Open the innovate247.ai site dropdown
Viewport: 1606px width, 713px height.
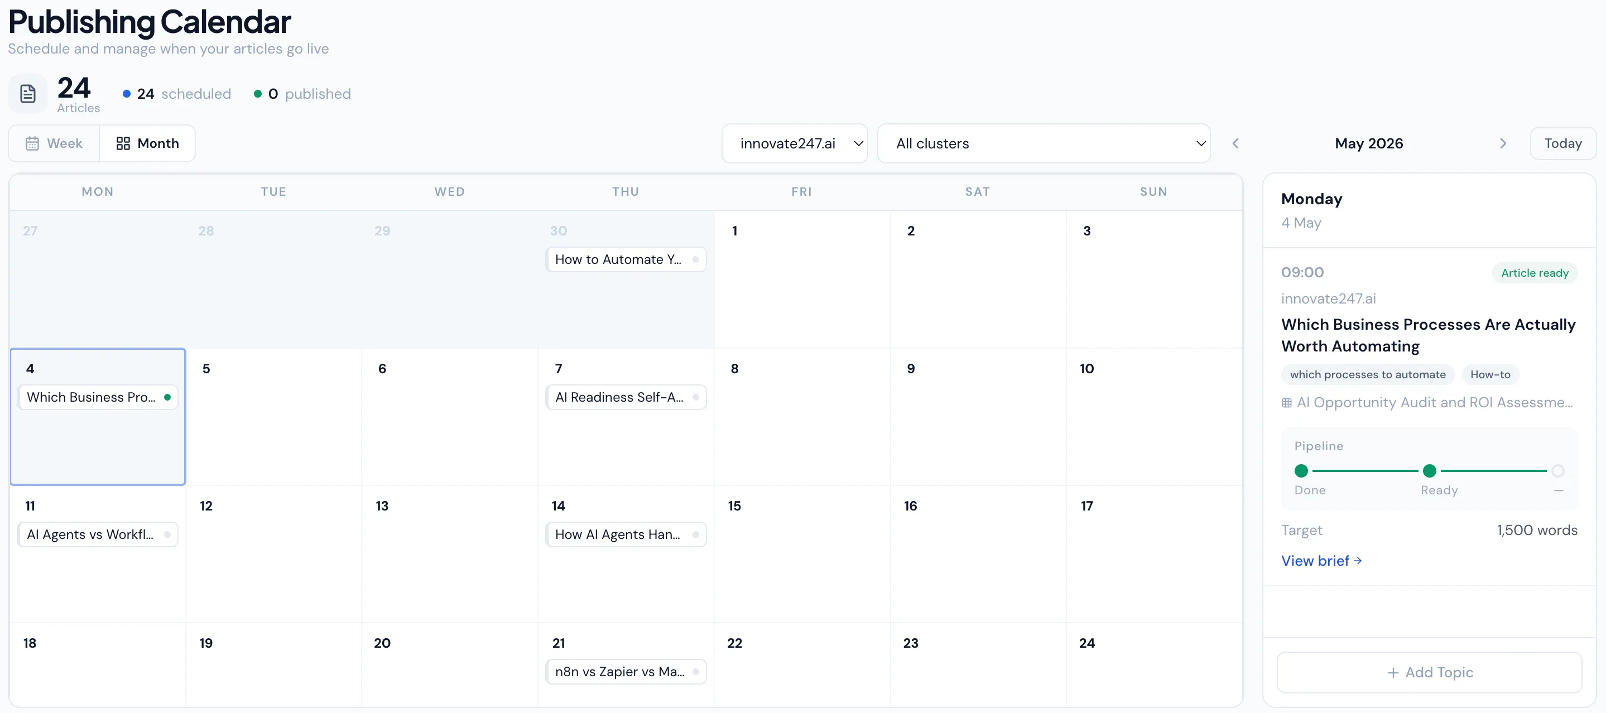pyautogui.click(x=795, y=143)
